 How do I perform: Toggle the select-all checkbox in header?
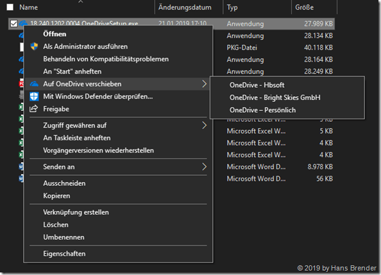[x=10, y=7]
